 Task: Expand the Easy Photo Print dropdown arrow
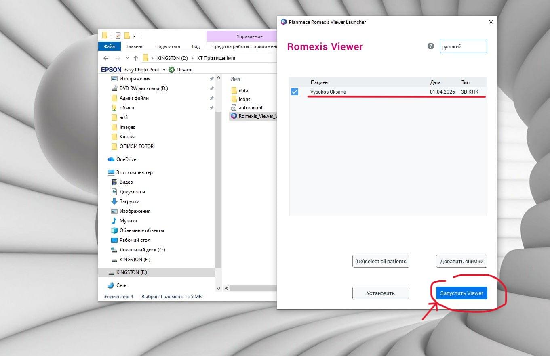pos(164,70)
